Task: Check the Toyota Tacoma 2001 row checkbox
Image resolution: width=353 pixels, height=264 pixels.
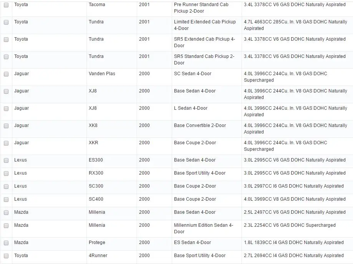Action: [6, 5]
